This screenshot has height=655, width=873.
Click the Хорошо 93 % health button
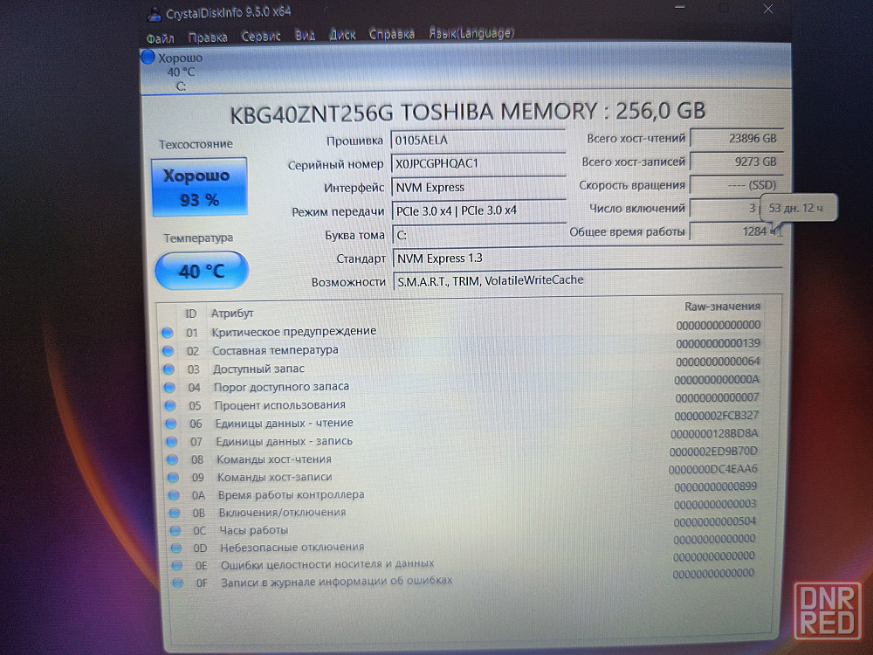199,187
